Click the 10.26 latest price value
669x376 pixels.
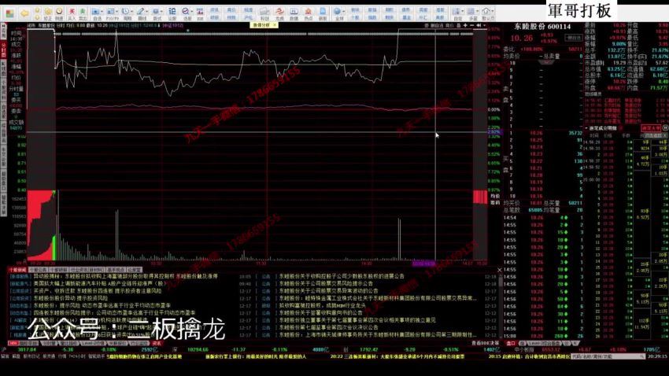[521, 39]
